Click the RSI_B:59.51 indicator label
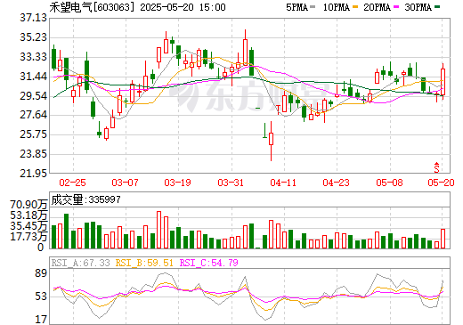 (144, 263)
